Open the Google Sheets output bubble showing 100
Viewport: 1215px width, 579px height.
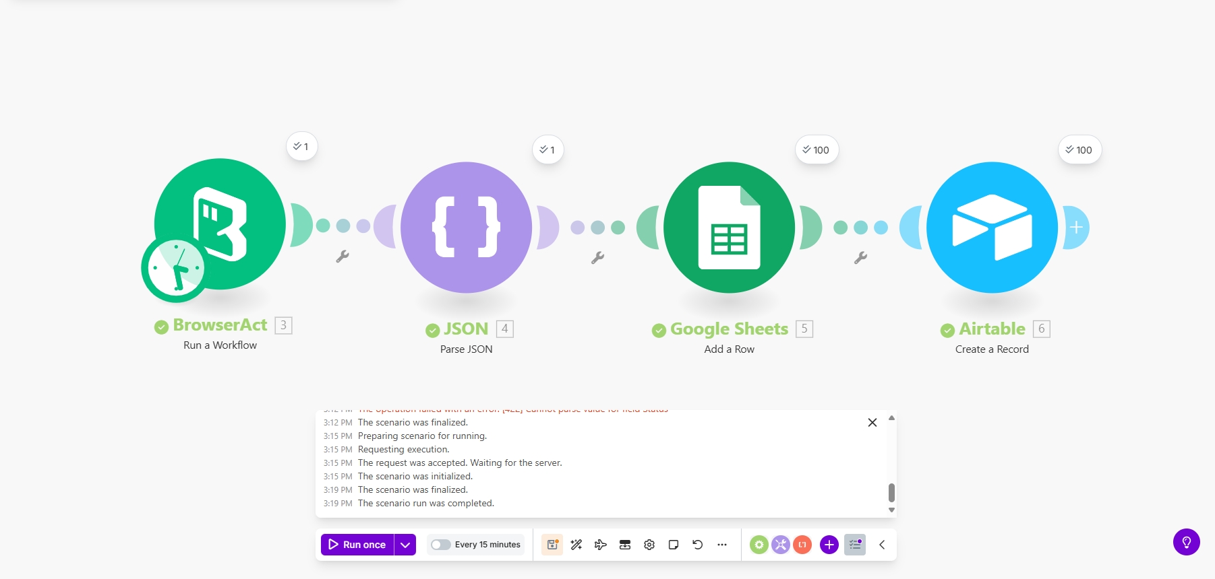817,150
